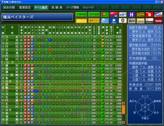The width and height of the screenshot is (164, 126).
Task: Select the 佐伯 player row name
Action: [x=12, y=97]
